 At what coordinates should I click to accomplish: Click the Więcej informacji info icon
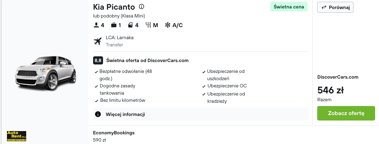(x=98, y=114)
